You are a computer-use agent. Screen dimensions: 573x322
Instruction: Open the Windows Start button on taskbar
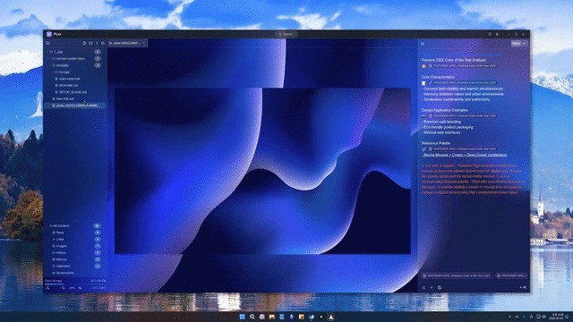[x=243, y=317]
